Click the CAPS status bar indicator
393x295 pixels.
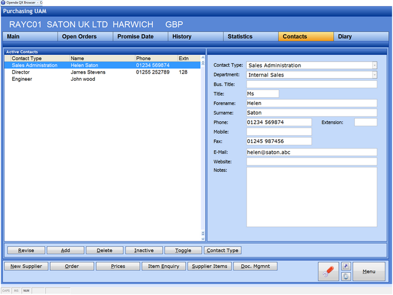(6, 291)
